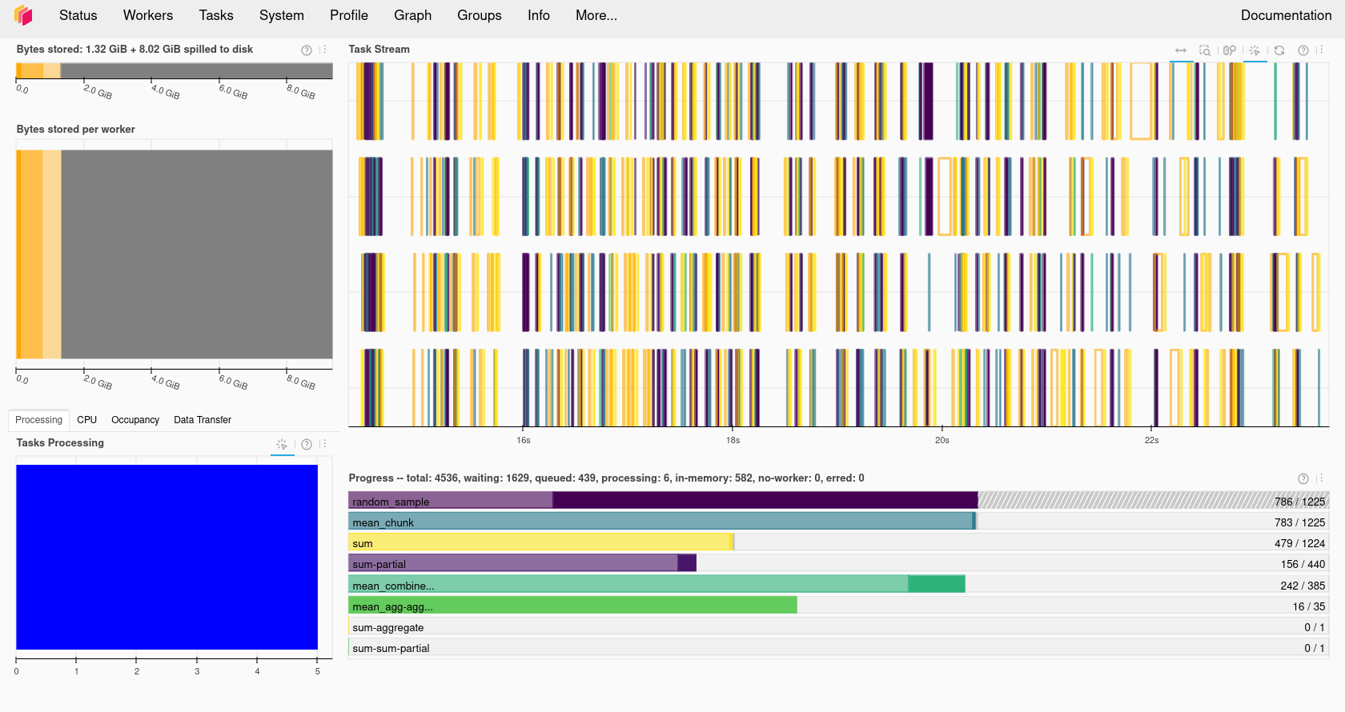
Task: Expand the More... menu
Action: tap(596, 15)
